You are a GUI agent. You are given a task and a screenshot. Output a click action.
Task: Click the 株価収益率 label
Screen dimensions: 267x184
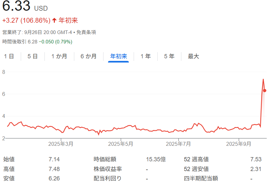click(108, 169)
